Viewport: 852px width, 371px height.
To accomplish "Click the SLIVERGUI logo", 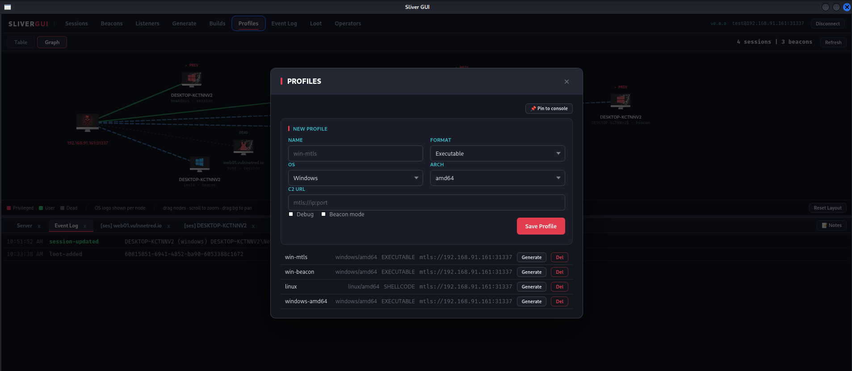I will (x=28, y=24).
